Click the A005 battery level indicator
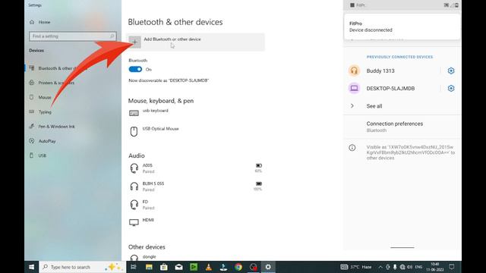Screen dimensions: 486x273 coord(258,168)
